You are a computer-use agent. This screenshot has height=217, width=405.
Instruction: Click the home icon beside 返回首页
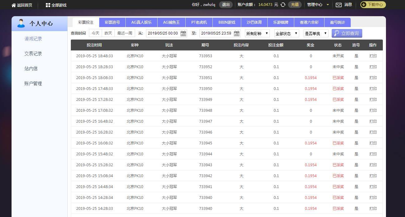click(14, 5)
